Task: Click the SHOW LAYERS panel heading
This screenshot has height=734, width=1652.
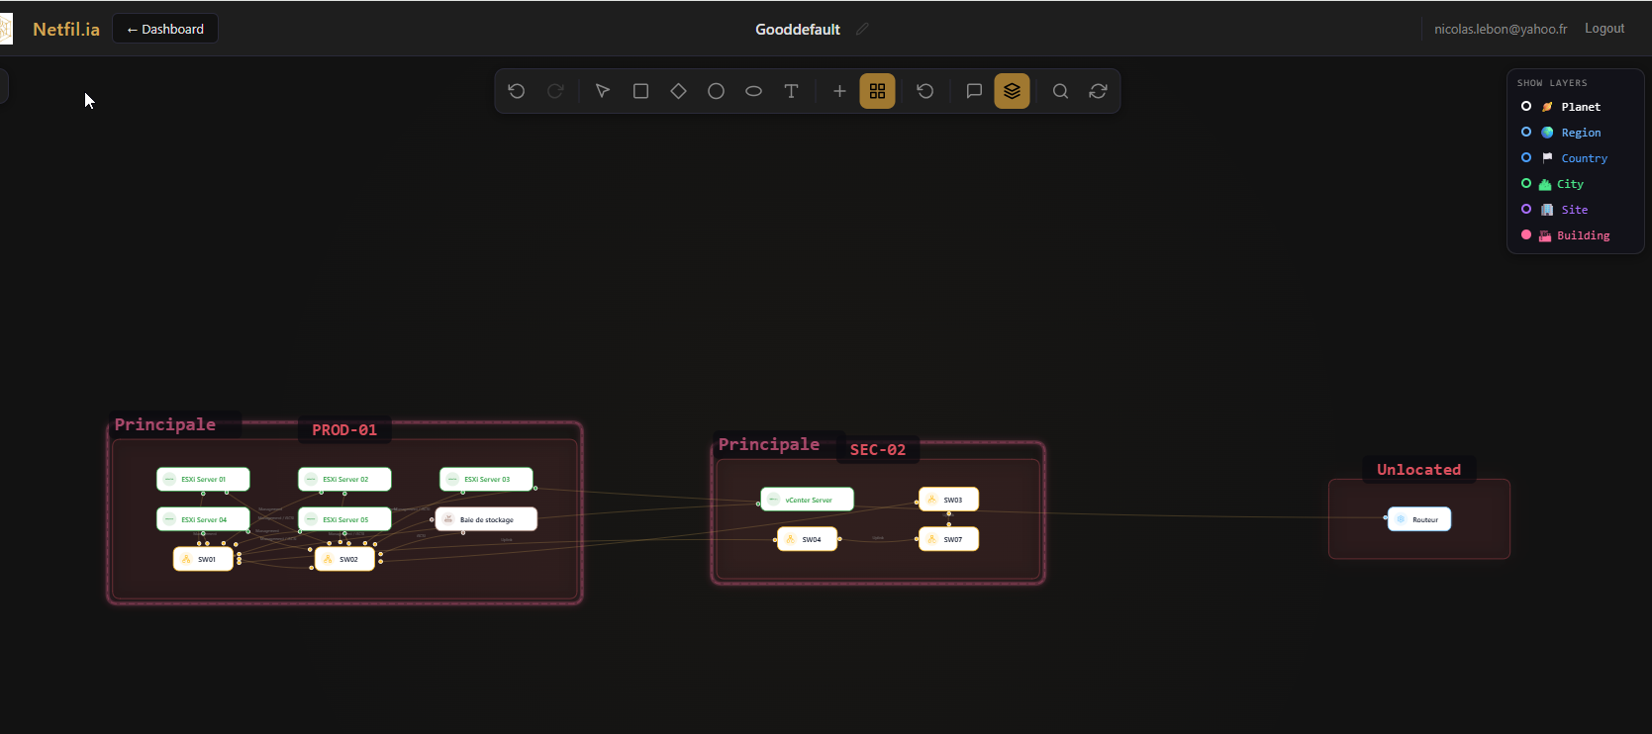Action: [x=1552, y=83]
